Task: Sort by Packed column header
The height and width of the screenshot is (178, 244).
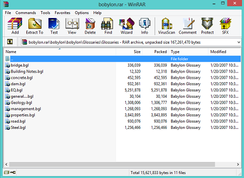Action: click(x=156, y=52)
